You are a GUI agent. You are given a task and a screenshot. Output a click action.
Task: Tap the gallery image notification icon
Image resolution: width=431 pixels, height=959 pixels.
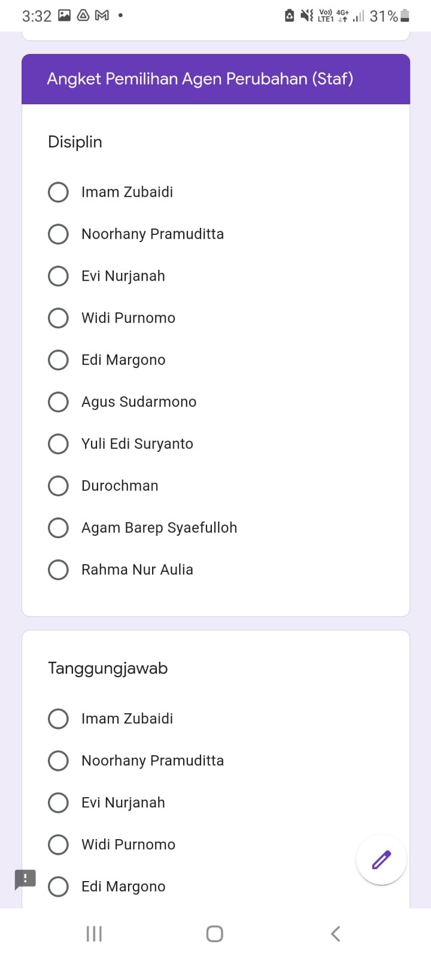tap(65, 16)
